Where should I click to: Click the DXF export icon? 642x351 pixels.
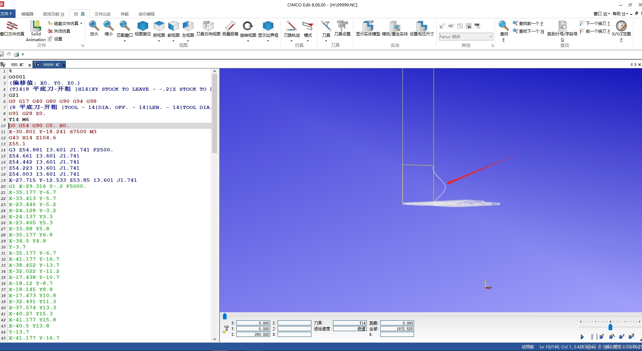[x=477, y=26]
